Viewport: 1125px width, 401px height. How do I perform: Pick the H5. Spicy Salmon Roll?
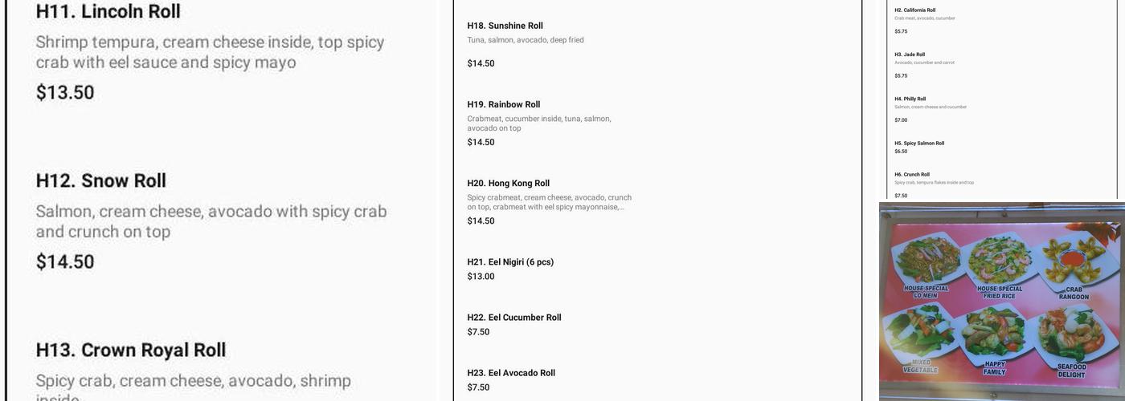[x=919, y=144]
